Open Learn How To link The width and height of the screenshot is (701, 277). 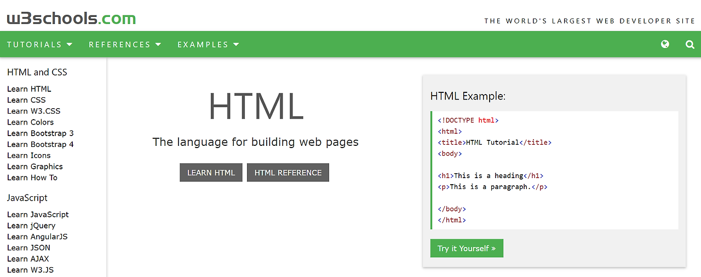[32, 178]
